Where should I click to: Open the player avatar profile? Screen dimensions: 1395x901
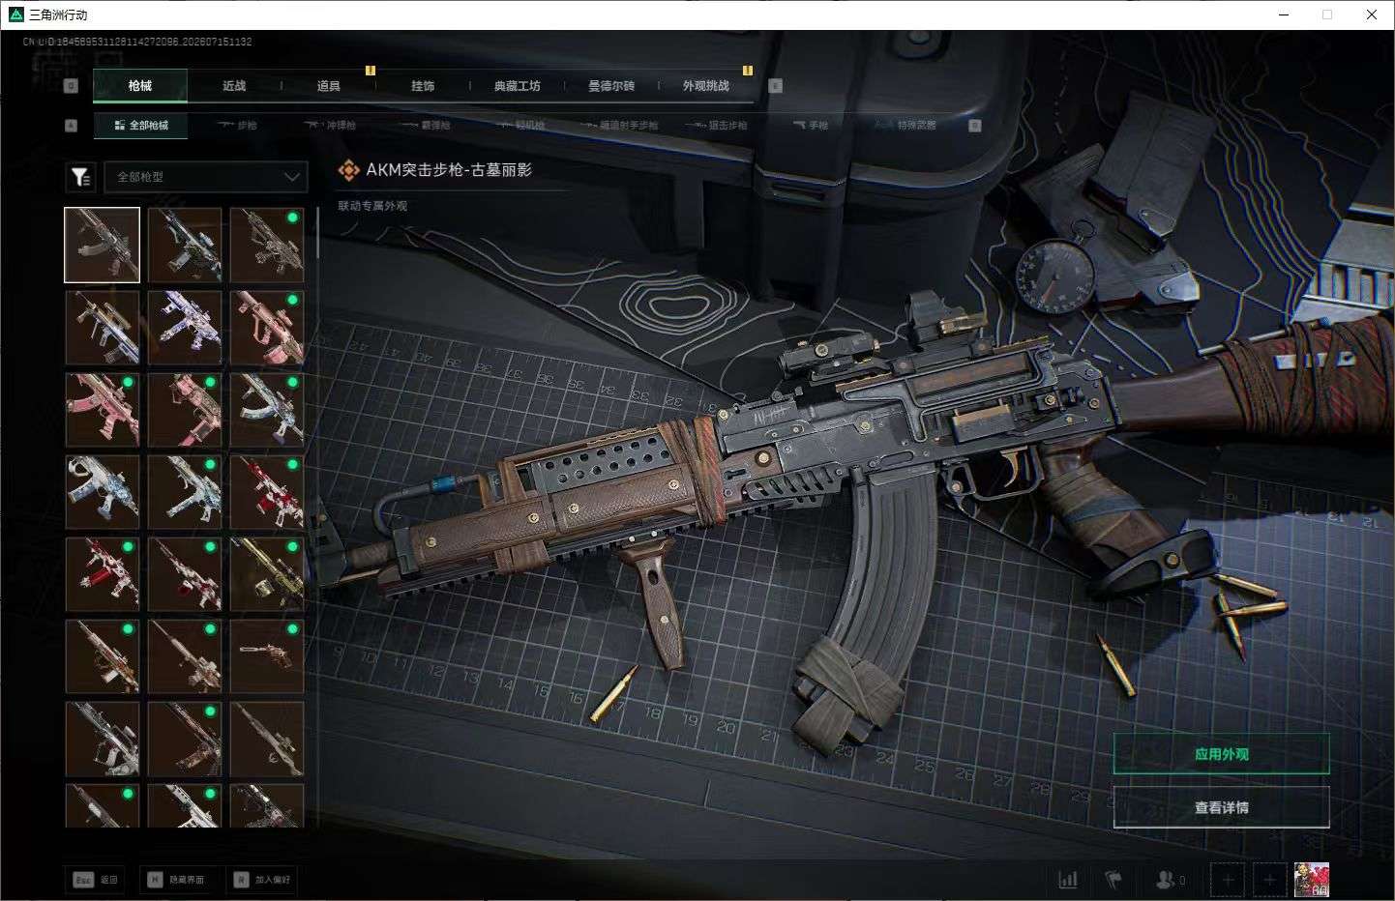[1312, 880]
